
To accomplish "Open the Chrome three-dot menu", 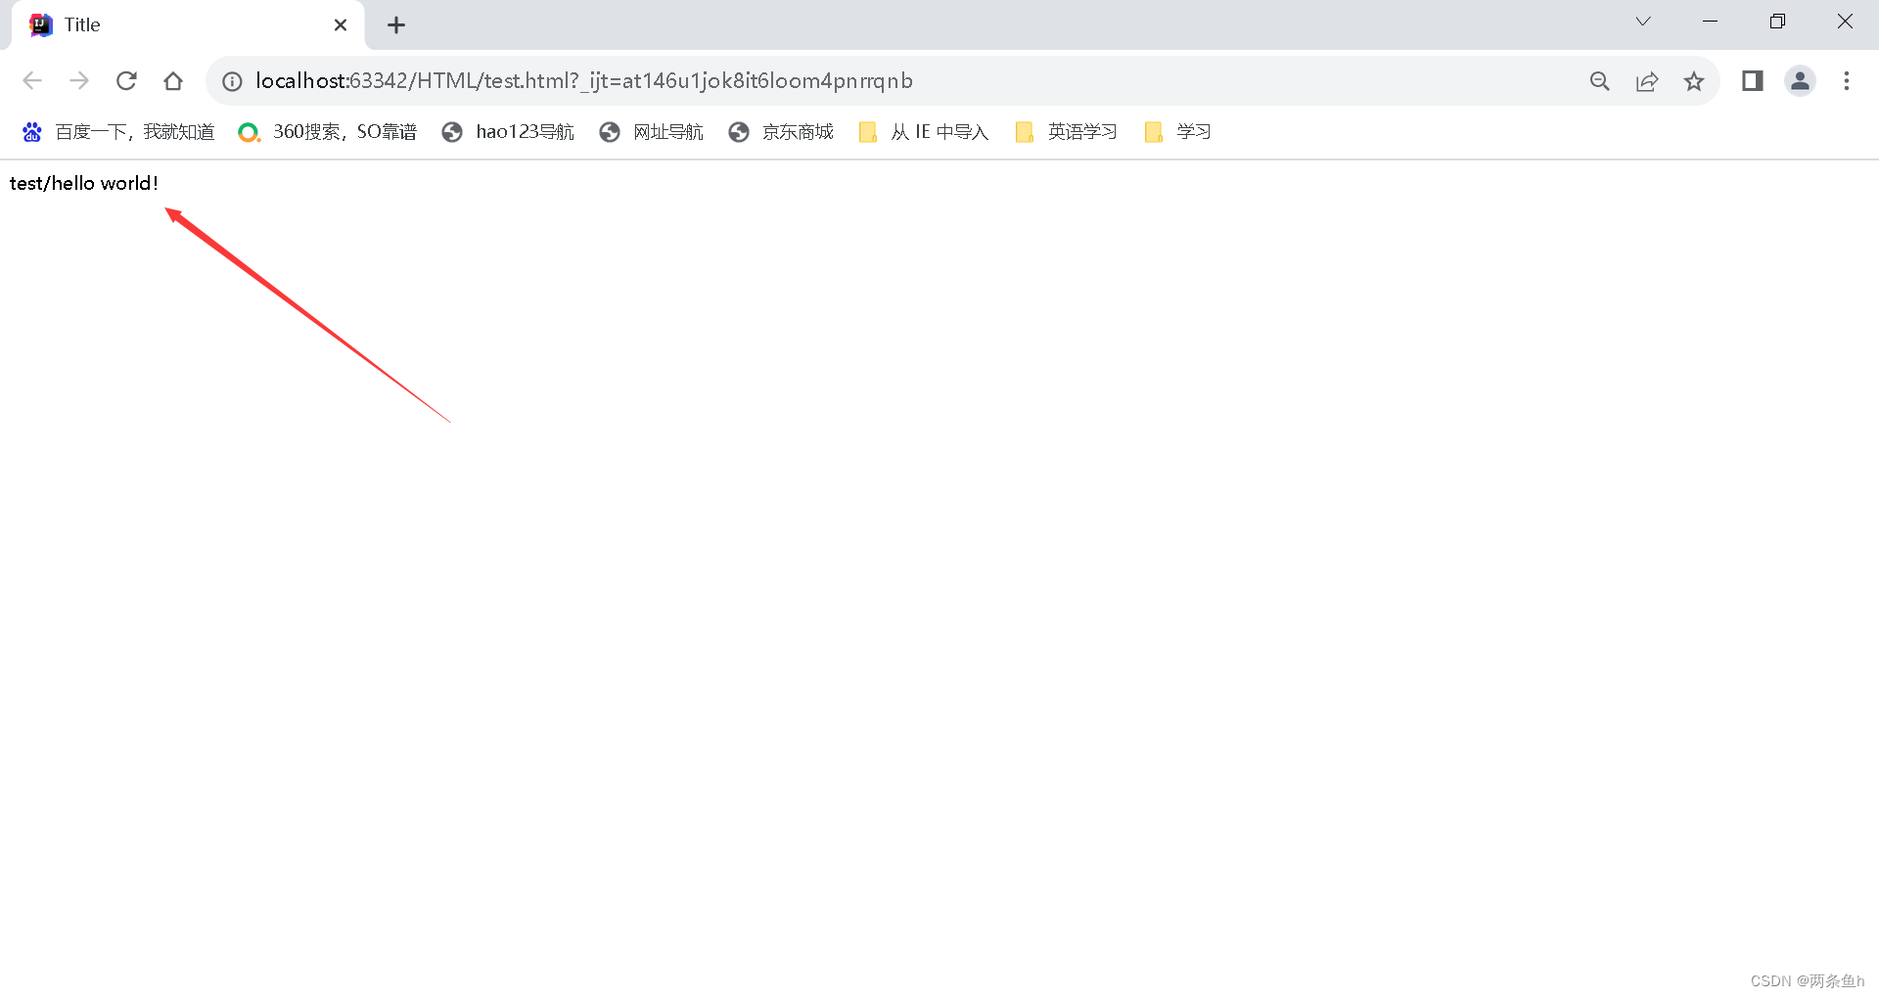I will [1847, 81].
